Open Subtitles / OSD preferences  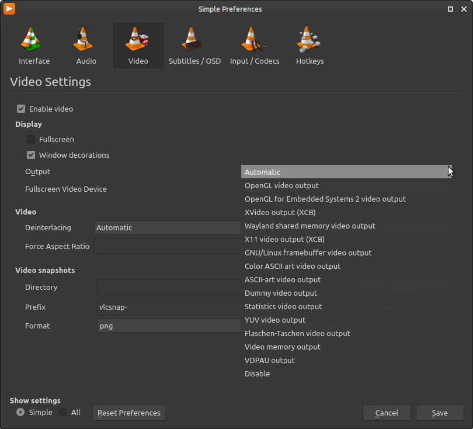(x=194, y=46)
